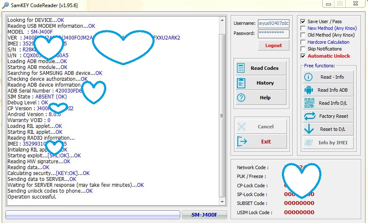Click the Android robot icon on Read Info ADB
Screen dimensions: 368x223
(x=309, y=90)
